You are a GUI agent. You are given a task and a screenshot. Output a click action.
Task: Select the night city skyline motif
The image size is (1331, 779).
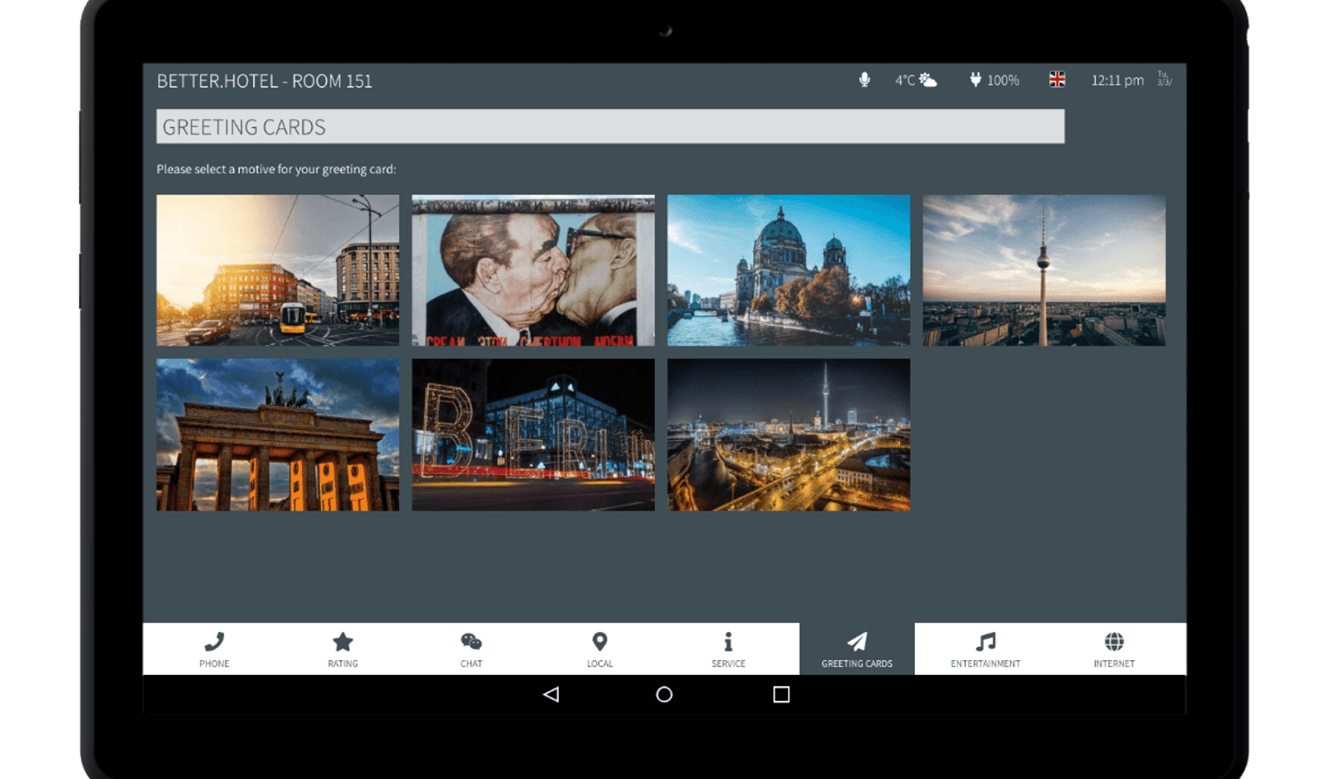(x=789, y=435)
